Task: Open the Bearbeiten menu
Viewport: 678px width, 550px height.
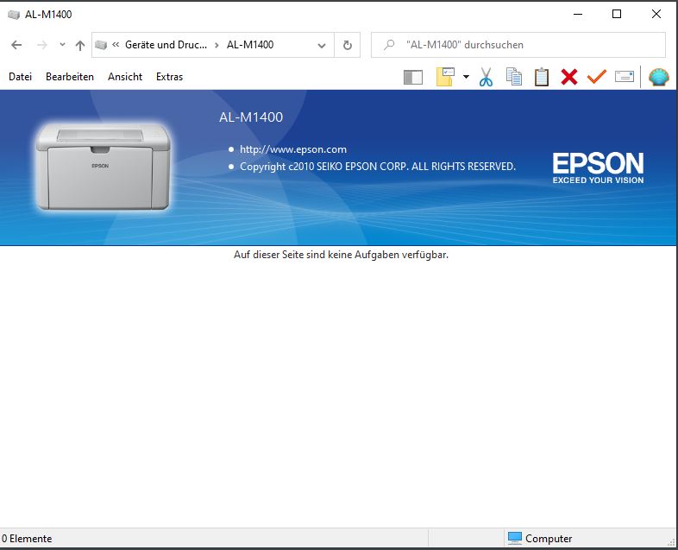Action: click(x=70, y=77)
